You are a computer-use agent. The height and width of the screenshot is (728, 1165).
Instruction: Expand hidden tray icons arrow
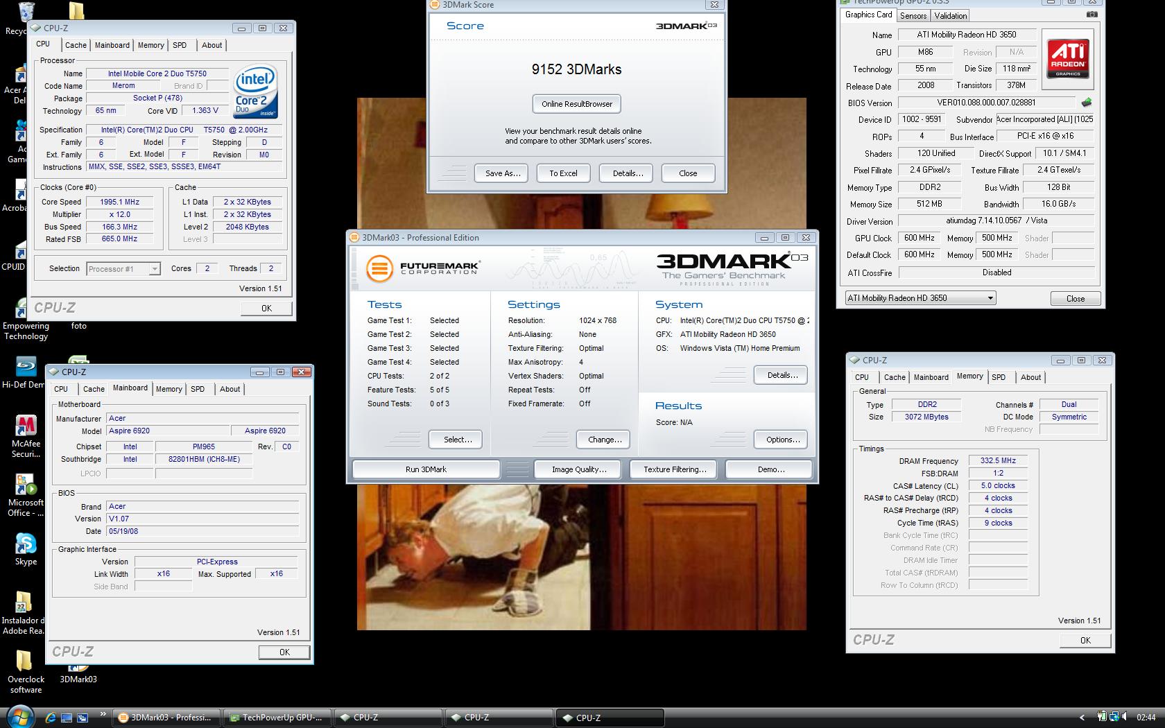[1082, 718]
